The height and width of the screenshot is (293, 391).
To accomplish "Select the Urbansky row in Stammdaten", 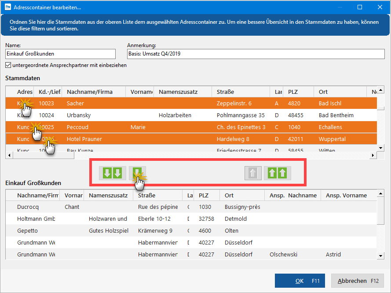I will point(191,115).
